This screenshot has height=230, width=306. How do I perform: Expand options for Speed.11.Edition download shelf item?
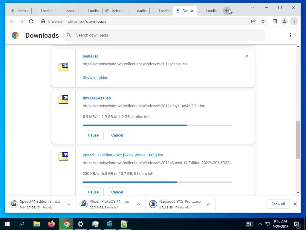coord(69,204)
